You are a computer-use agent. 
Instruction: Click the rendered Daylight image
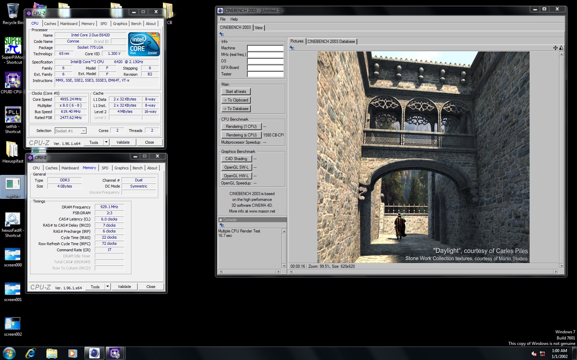pyautogui.click(x=423, y=157)
